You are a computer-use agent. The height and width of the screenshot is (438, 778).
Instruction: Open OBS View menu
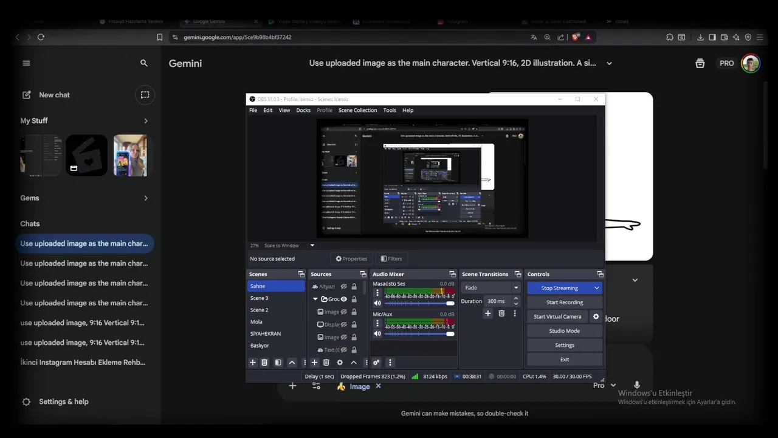tap(284, 110)
